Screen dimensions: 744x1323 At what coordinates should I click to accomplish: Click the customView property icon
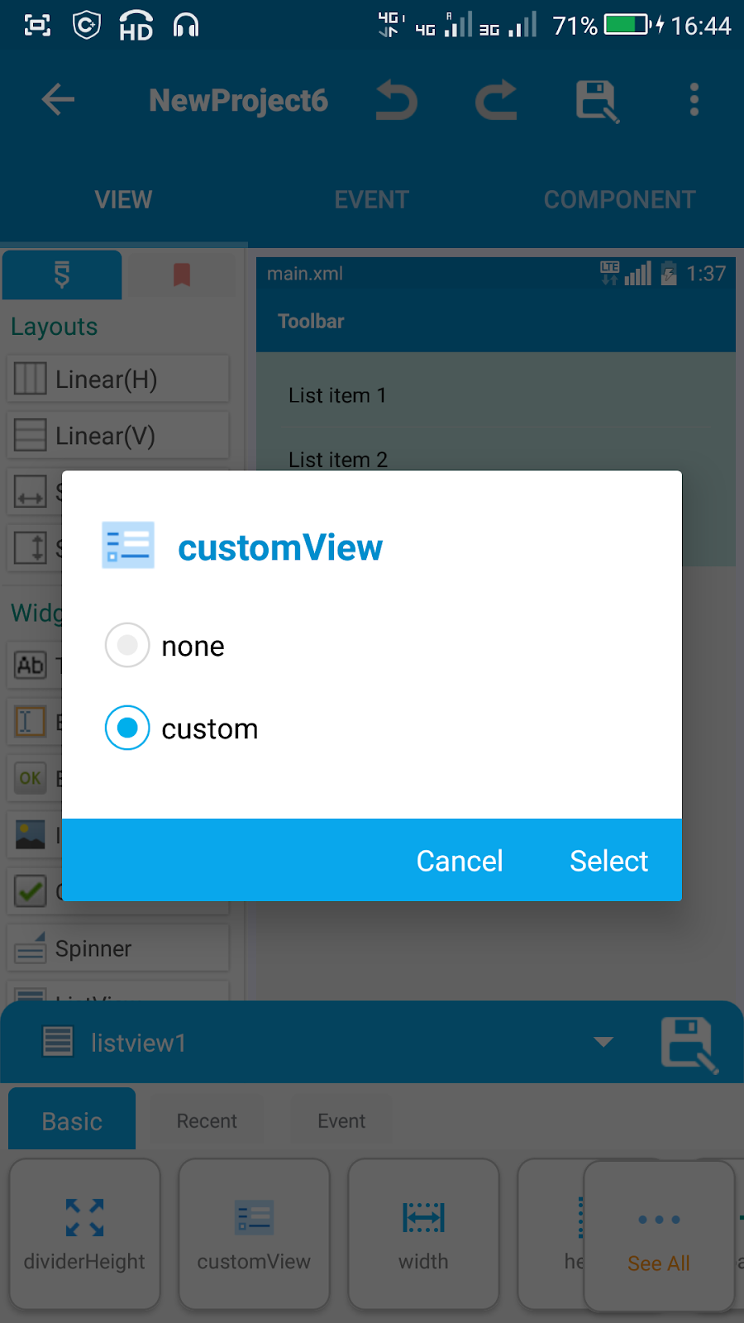(254, 1232)
